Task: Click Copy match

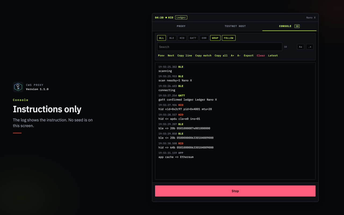Action: point(203,56)
